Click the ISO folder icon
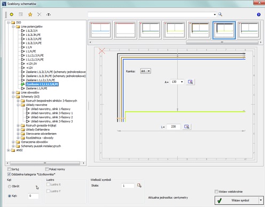The image size is (265, 207). [x=13, y=22]
